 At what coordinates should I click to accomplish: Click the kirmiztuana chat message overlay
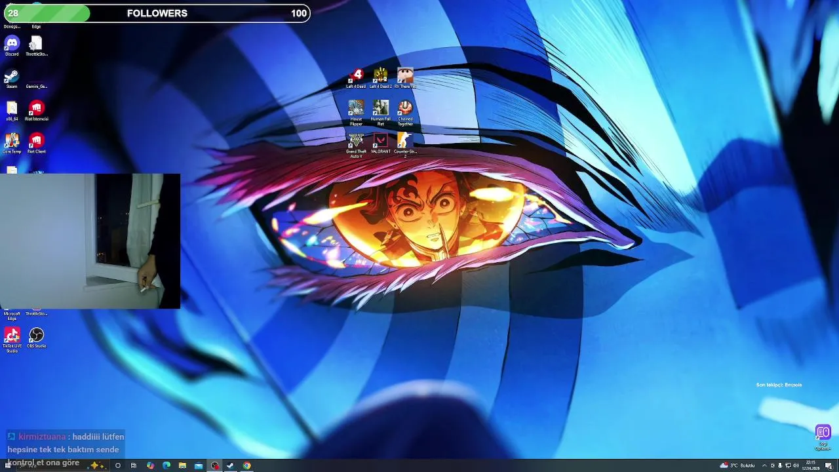click(64, 450)
